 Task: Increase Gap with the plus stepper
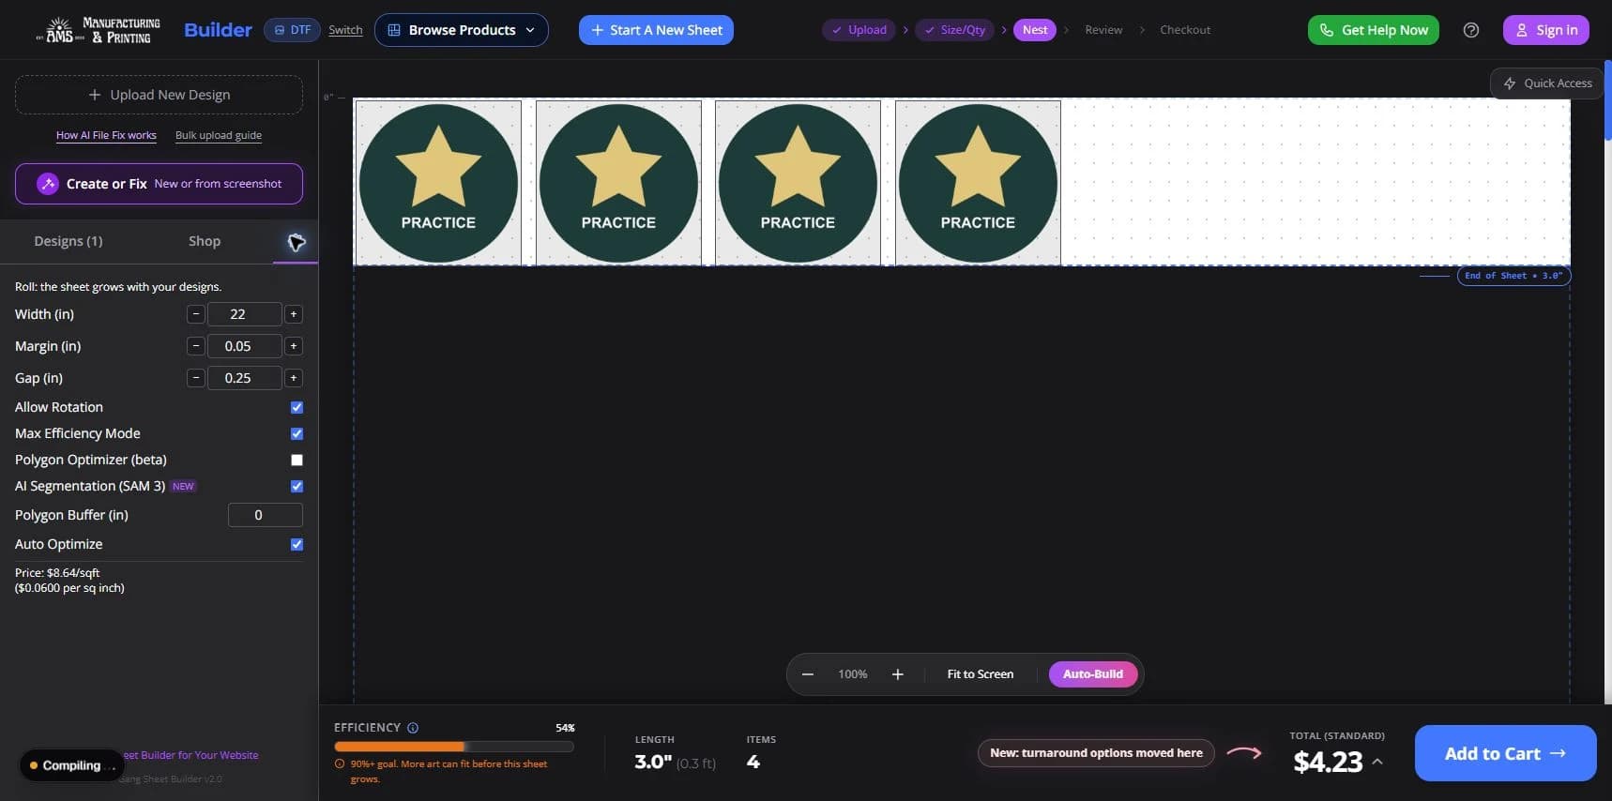[294, 378]
